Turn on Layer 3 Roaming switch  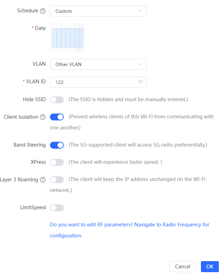pyautogui.click(x=57, y=180)
